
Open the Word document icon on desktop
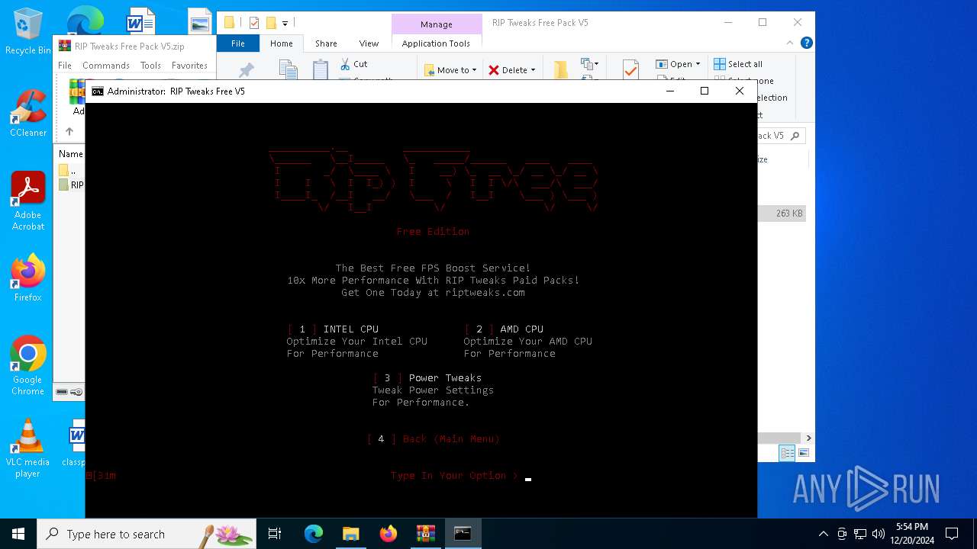140,21
